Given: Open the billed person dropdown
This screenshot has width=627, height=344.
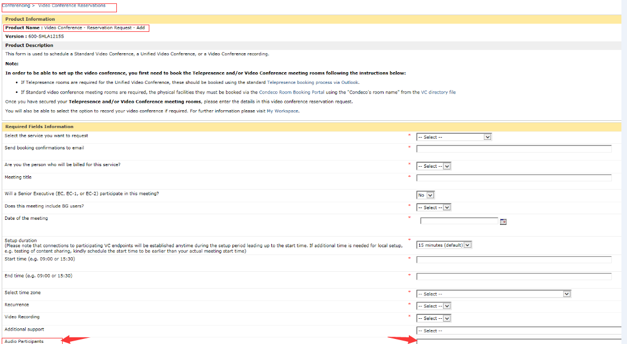Looking at the screenshot, I should [433, 166].
